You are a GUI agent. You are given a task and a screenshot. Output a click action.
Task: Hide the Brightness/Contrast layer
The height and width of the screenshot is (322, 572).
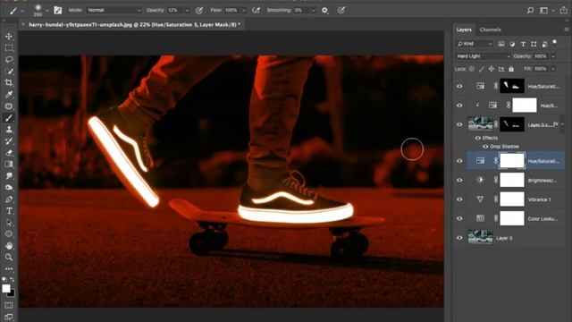point(459,180)
